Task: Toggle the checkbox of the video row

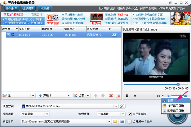Action: [8, 35]
